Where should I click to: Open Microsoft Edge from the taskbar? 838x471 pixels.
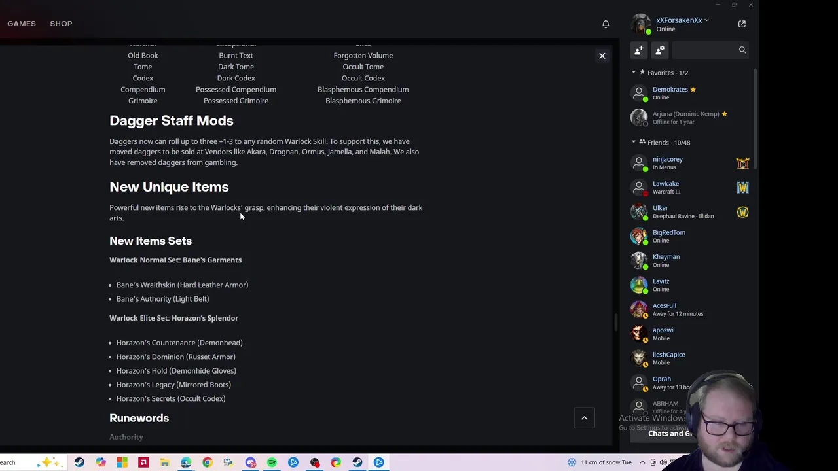click(x=186, y=462)
